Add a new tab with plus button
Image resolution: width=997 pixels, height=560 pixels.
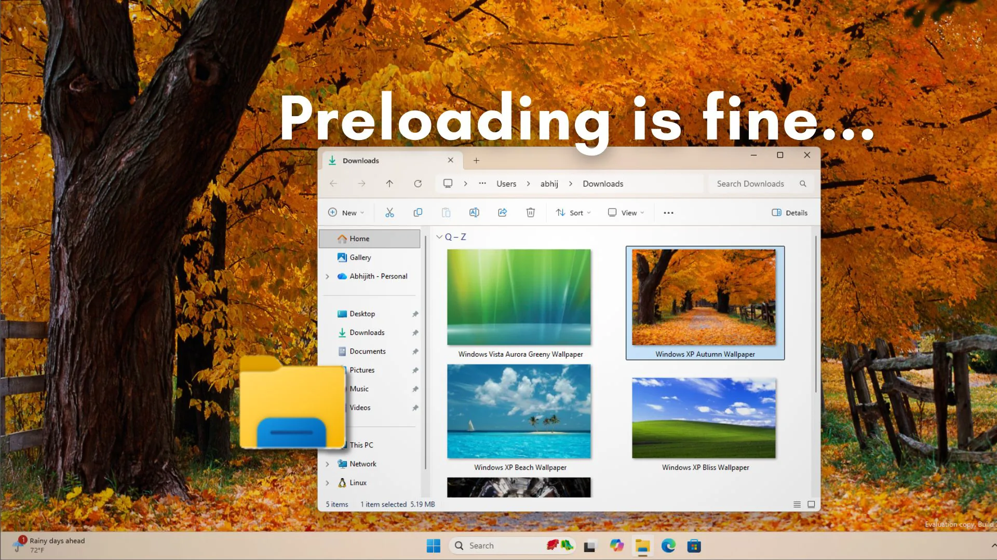[476, 161]
